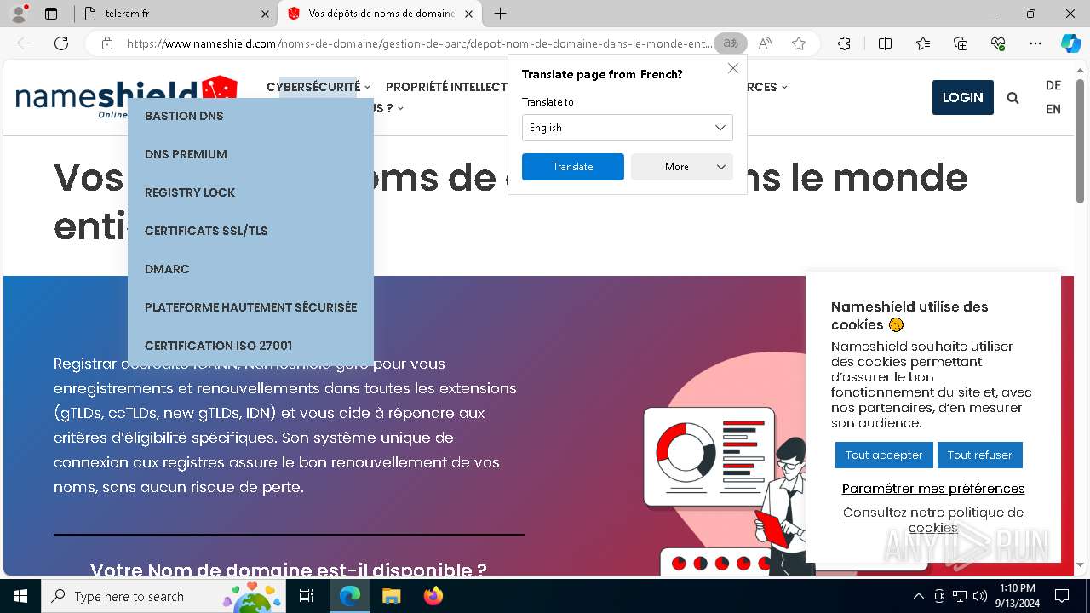Expand the Propriété Intellectuelle menu
Screen dimensions: 1090x613
pos(446,87)
